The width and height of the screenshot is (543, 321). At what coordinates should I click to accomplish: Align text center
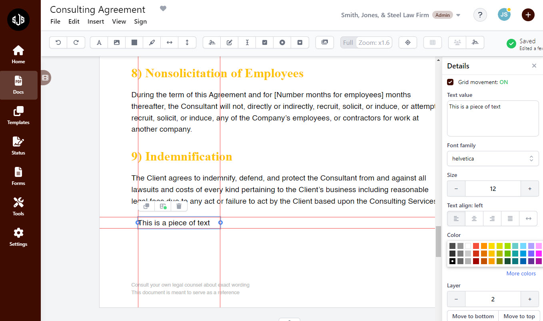coord(474,219)
